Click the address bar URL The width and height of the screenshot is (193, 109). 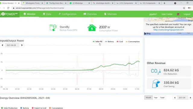coord(40,8)
